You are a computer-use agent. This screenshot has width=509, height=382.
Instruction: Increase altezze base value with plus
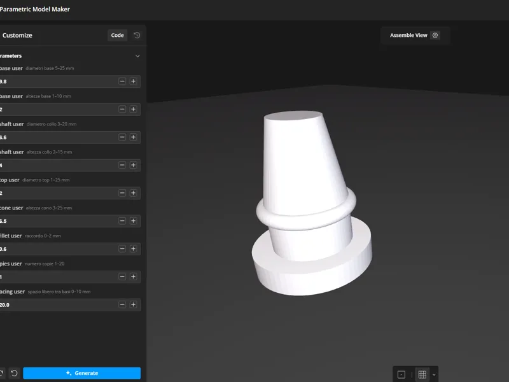coord(133,109)
